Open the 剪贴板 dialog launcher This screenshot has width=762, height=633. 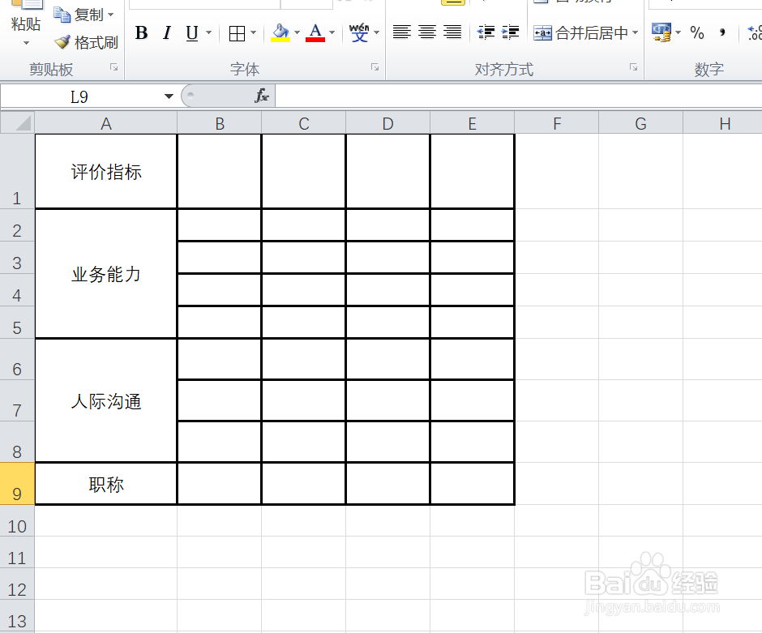coord(114,67)
